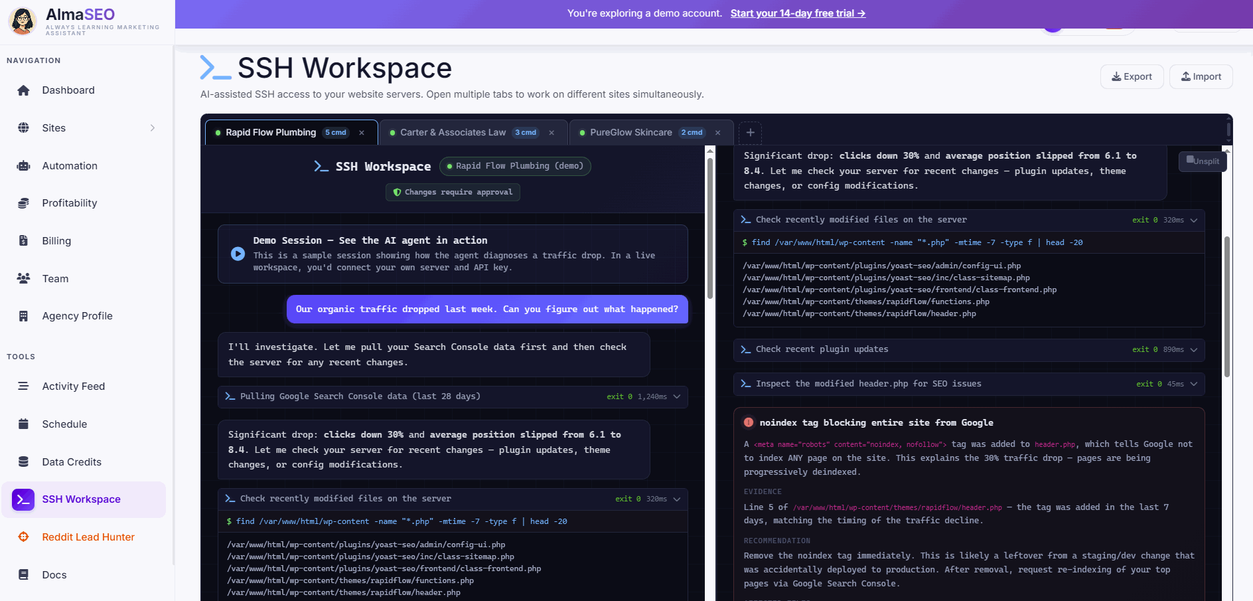Click the right pane vertical scrollbar
This screenshot has height=601, width=1253.
click(1227, 305)
